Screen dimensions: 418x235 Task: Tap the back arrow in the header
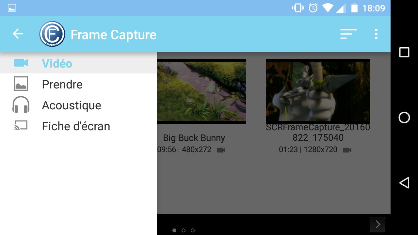coord(18,34)
